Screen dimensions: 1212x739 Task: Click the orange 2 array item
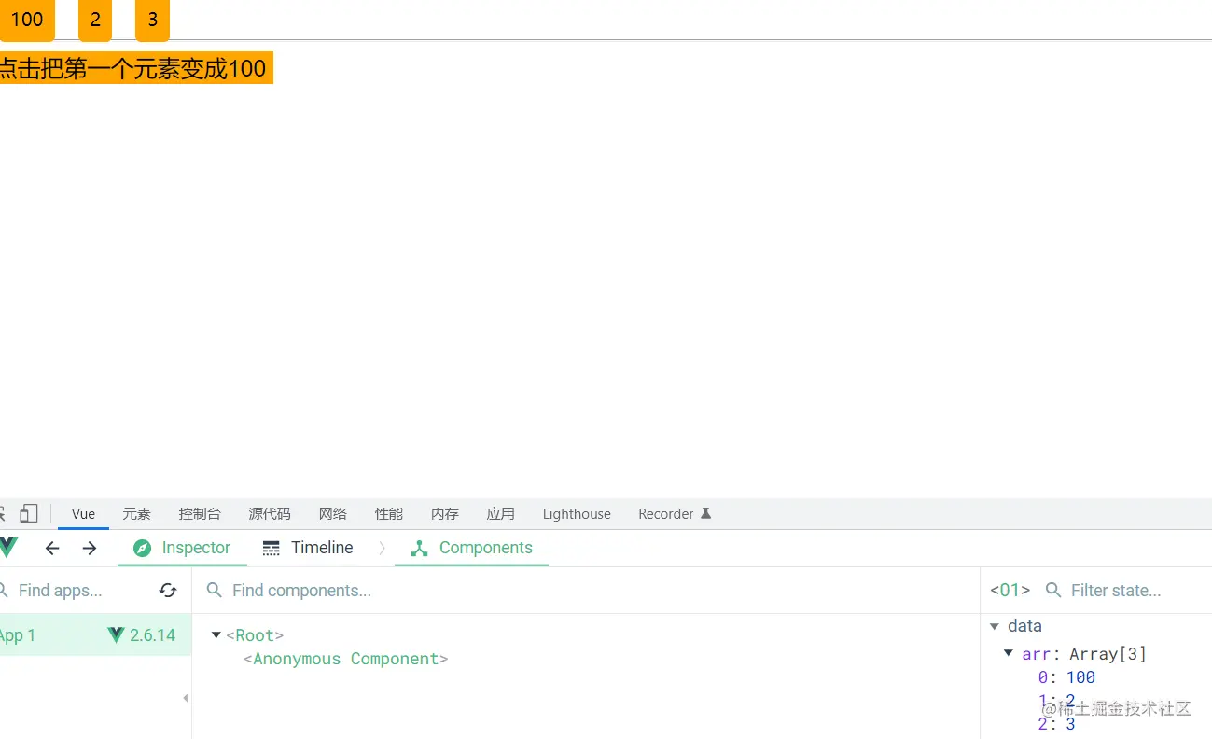[x=95, y=20]
